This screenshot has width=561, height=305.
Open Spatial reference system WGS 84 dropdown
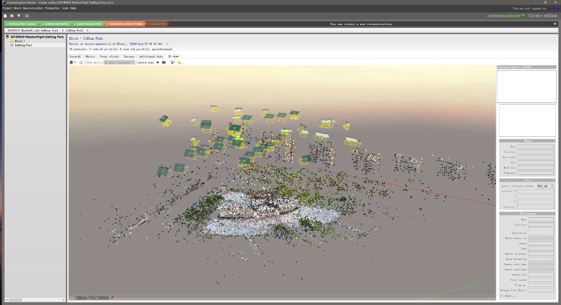click(546, 186)
